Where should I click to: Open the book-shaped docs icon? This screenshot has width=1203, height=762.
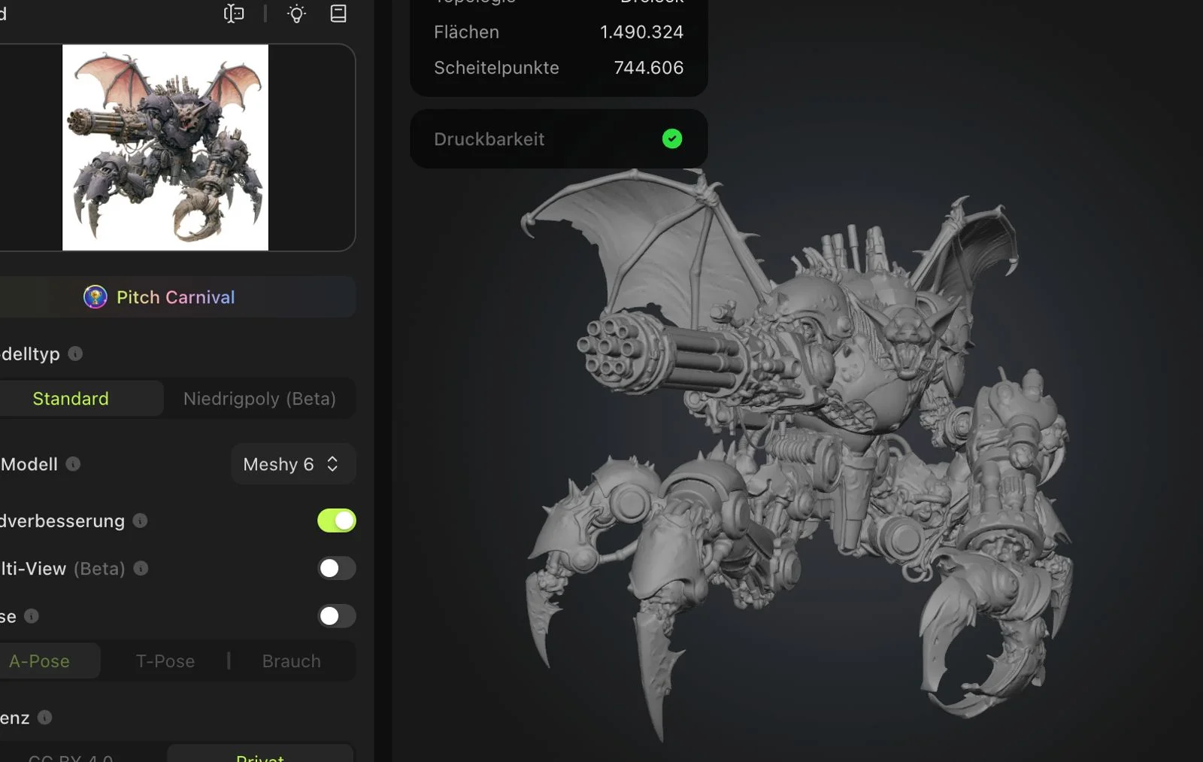[x=338, y=14]
